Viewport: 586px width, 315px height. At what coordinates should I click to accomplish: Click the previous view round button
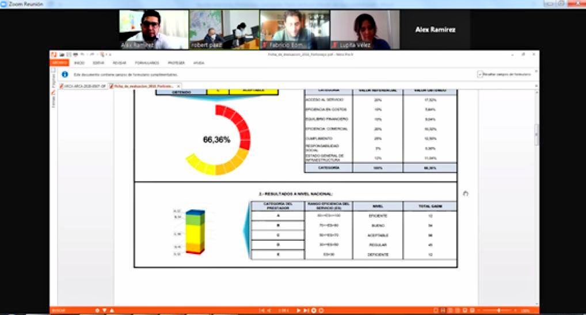[314, 310]
